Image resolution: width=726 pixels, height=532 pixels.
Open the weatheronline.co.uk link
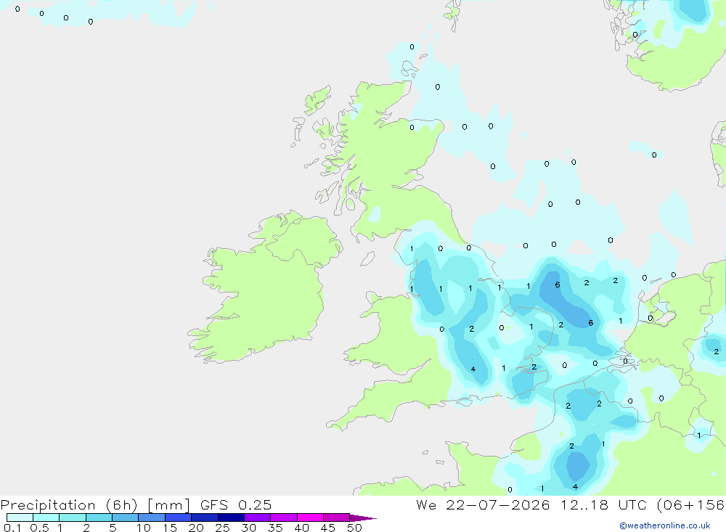(x=665, y=525)
